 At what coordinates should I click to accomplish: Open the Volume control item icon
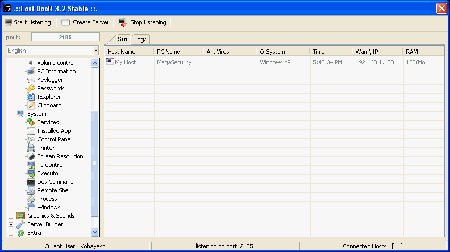31,63
